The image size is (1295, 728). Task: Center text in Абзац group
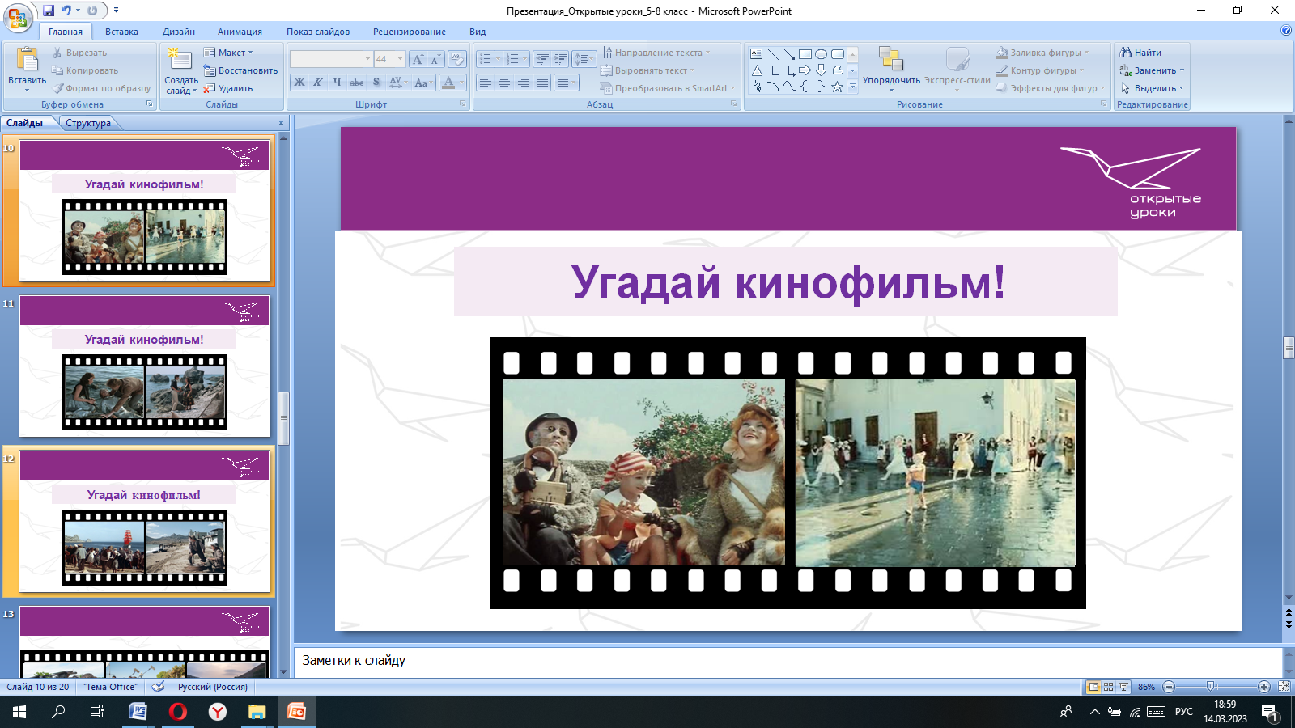tap(504, 82)
